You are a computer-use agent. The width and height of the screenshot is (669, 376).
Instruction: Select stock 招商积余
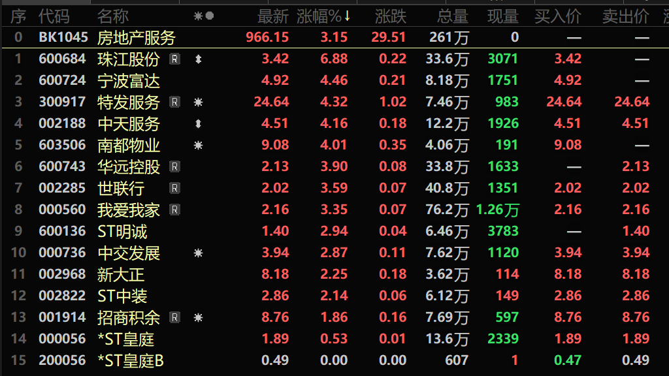point(129,318)
